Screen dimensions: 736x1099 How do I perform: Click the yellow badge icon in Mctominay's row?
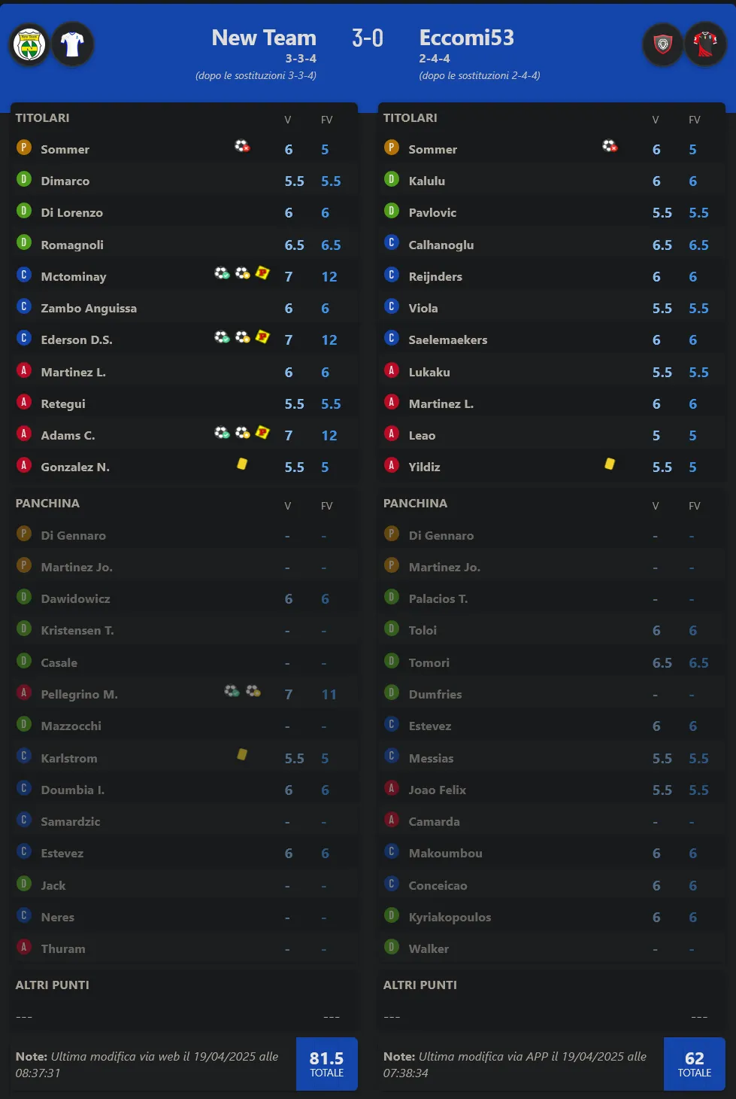point(262,272)
